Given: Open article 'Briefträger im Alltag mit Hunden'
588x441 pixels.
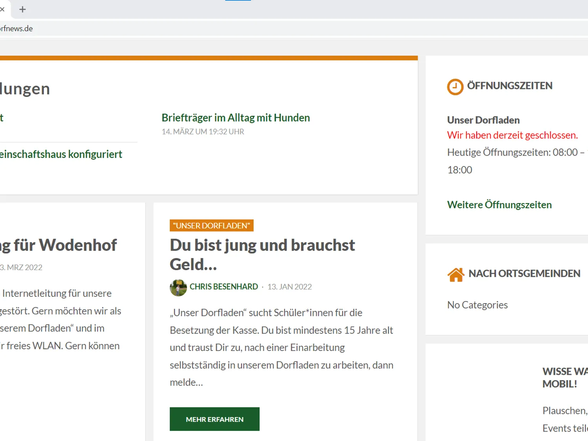Looking at the screenshot, I should 236,118.
